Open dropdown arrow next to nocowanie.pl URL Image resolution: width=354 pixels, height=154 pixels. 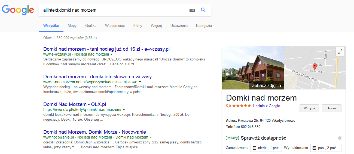point(151,137)
